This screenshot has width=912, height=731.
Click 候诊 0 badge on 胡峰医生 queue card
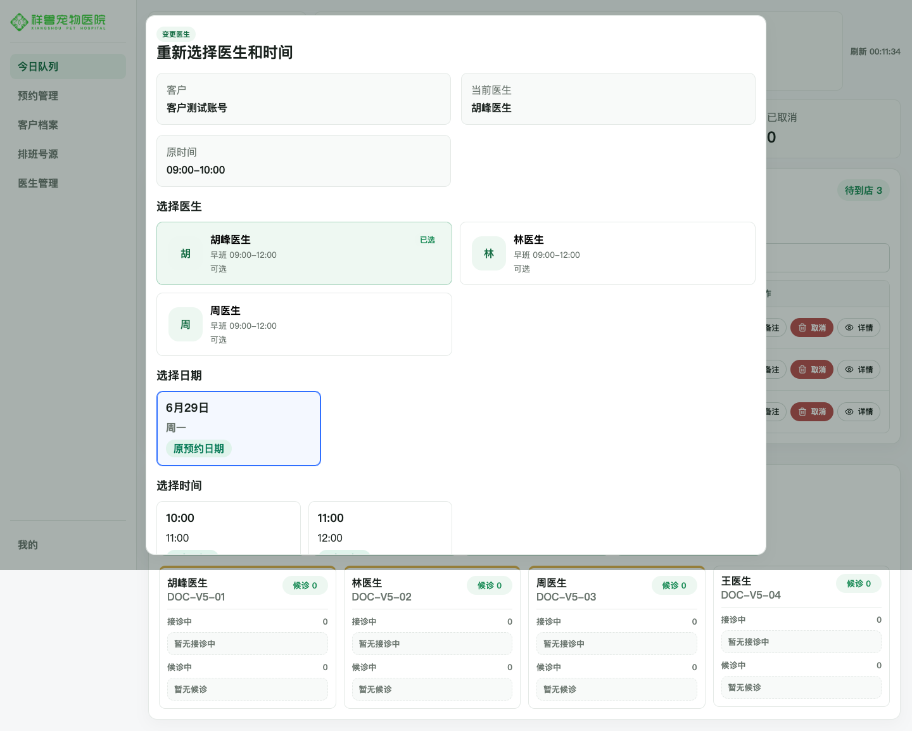pyautogui.click(x=305, y=585)
